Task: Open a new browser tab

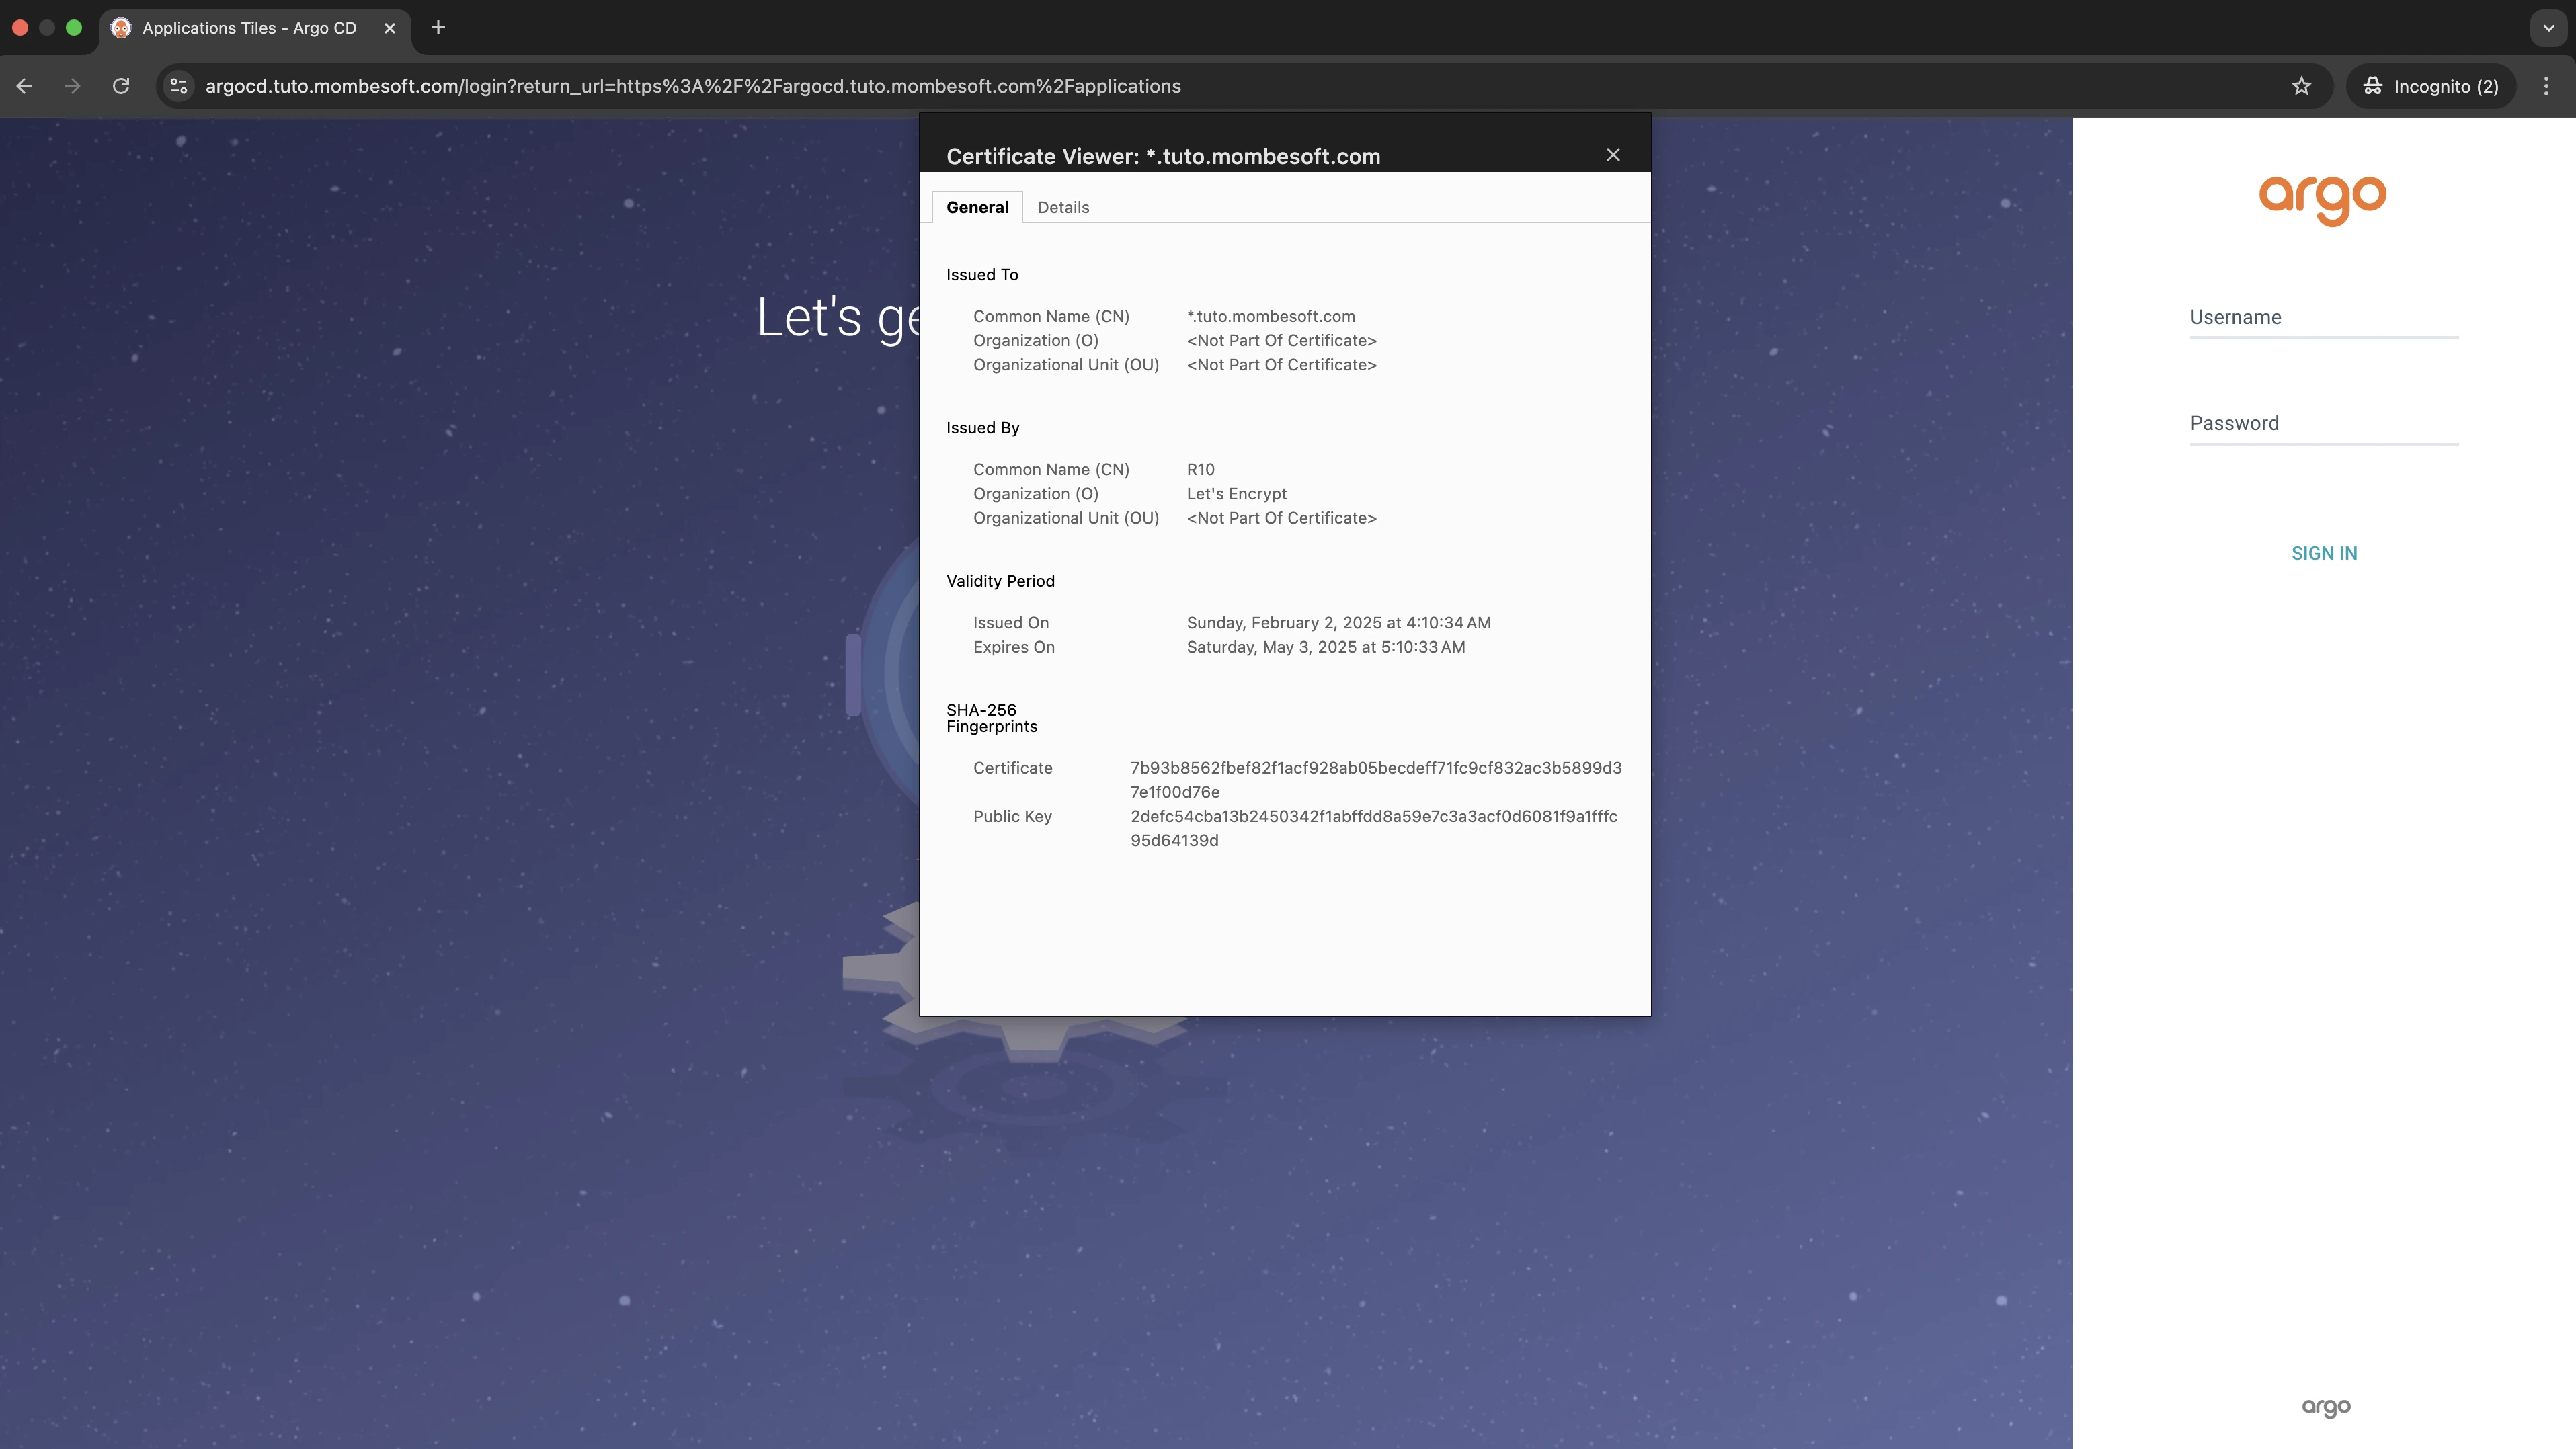Action: point(438,27)
